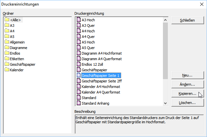Select 'Kalender A4 Hochformat' entry text
The width and height of the screenshot is (207, 137).
pyautogui.click(x=101, y=87)
